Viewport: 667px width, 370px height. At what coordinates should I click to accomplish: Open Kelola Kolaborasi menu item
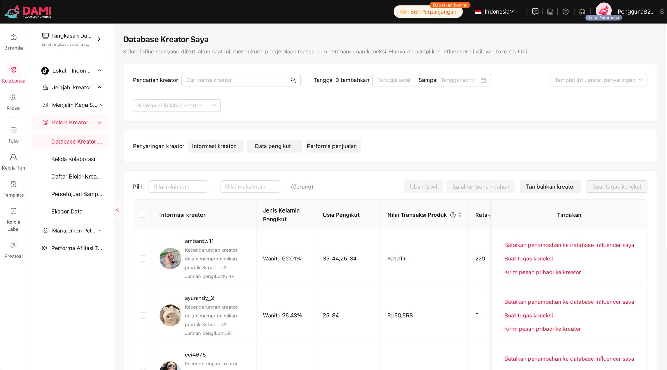click(x=73, y=159)
